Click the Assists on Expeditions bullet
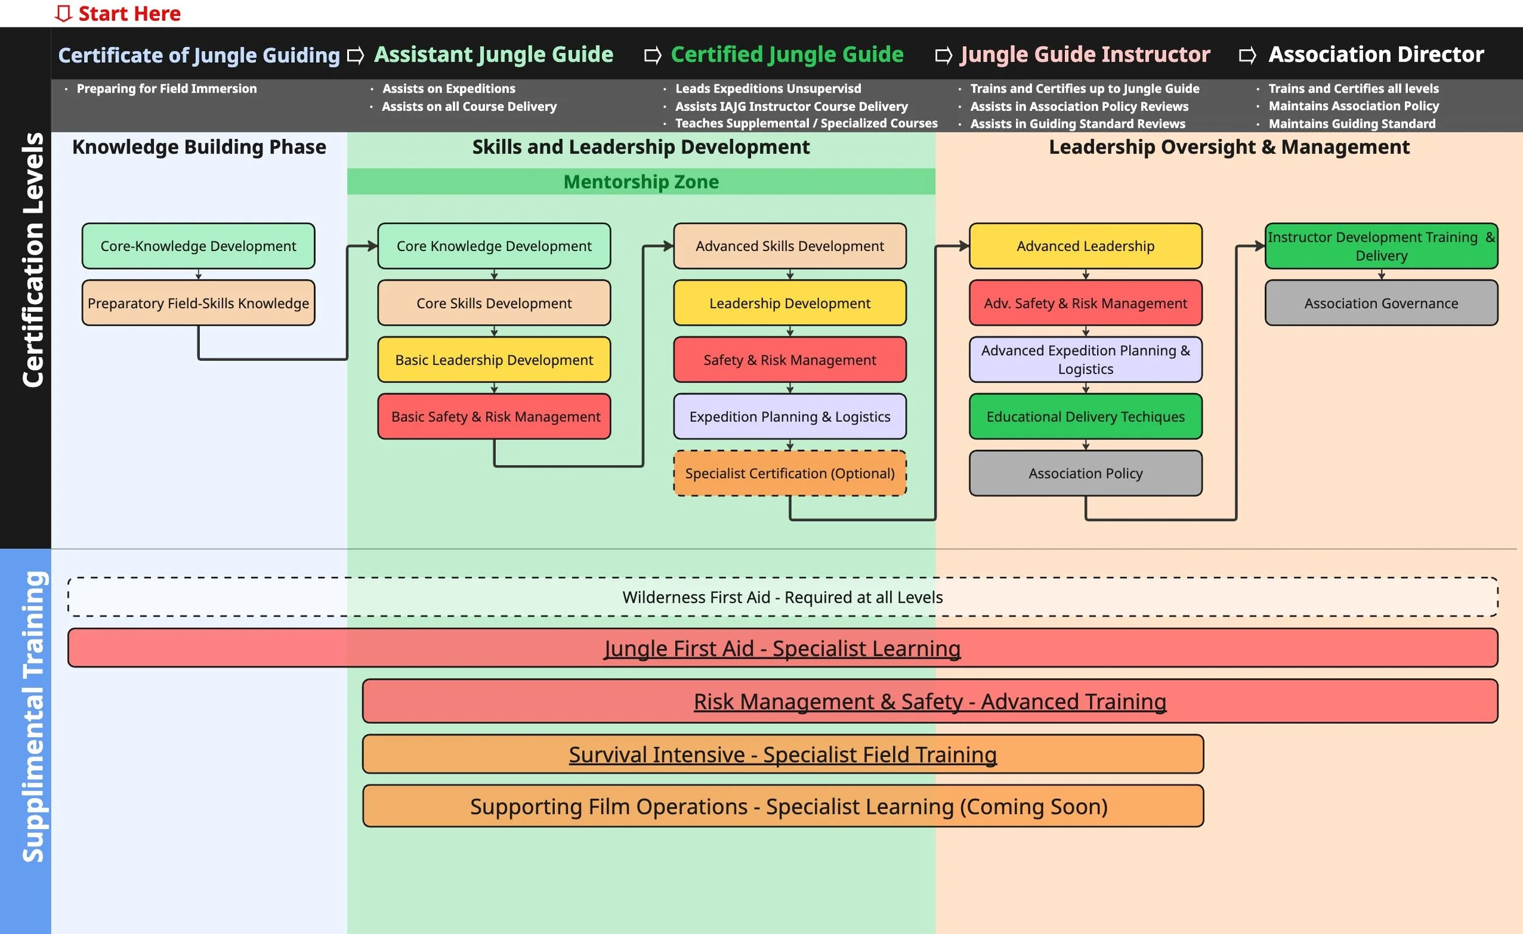 click(449, 88)
